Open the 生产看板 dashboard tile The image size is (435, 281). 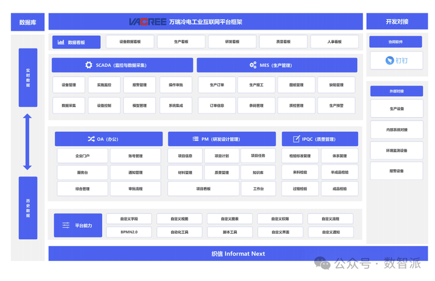coord(181,42)
